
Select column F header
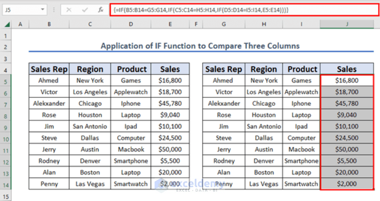196,24
